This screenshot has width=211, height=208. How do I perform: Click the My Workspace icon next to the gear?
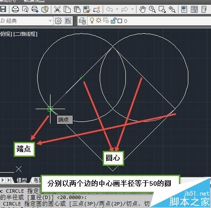[x=68, y=21]
